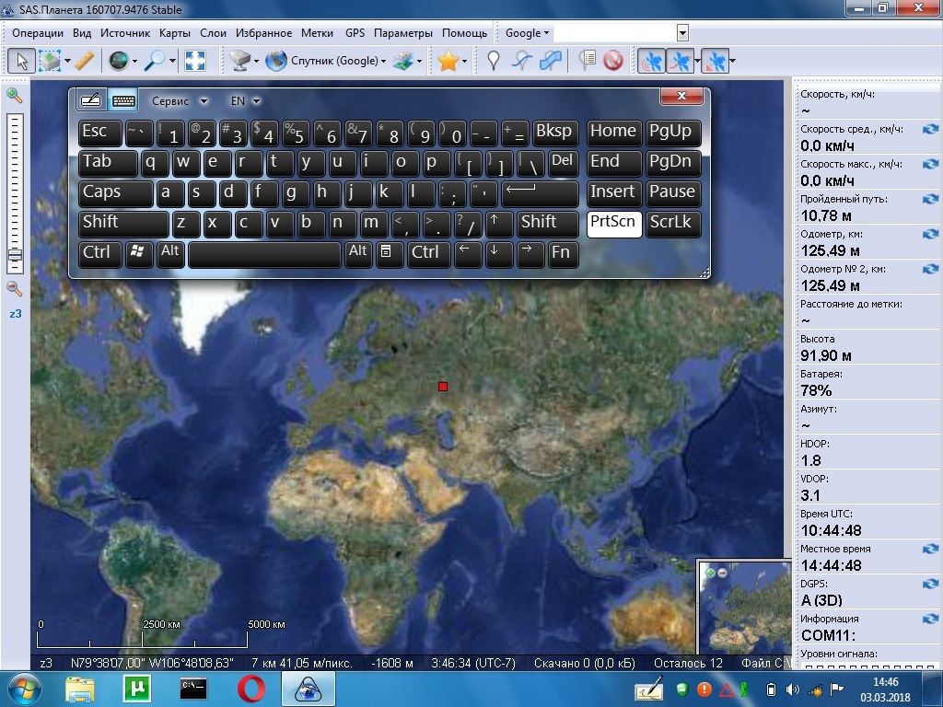Screen dimensions: 943x707
Task: Click the red GPS position marker on map
Action: (x=443, y=387)
